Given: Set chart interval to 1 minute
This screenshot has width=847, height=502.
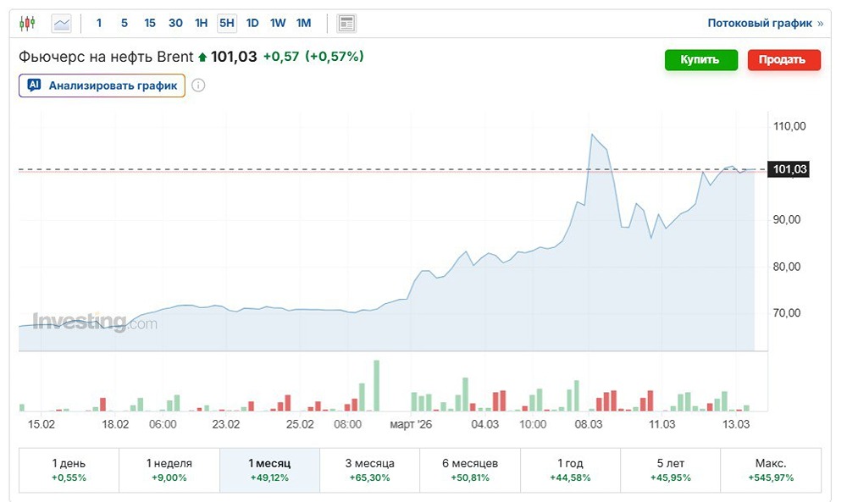Looking at the screenshot, I should pos(99,23).
